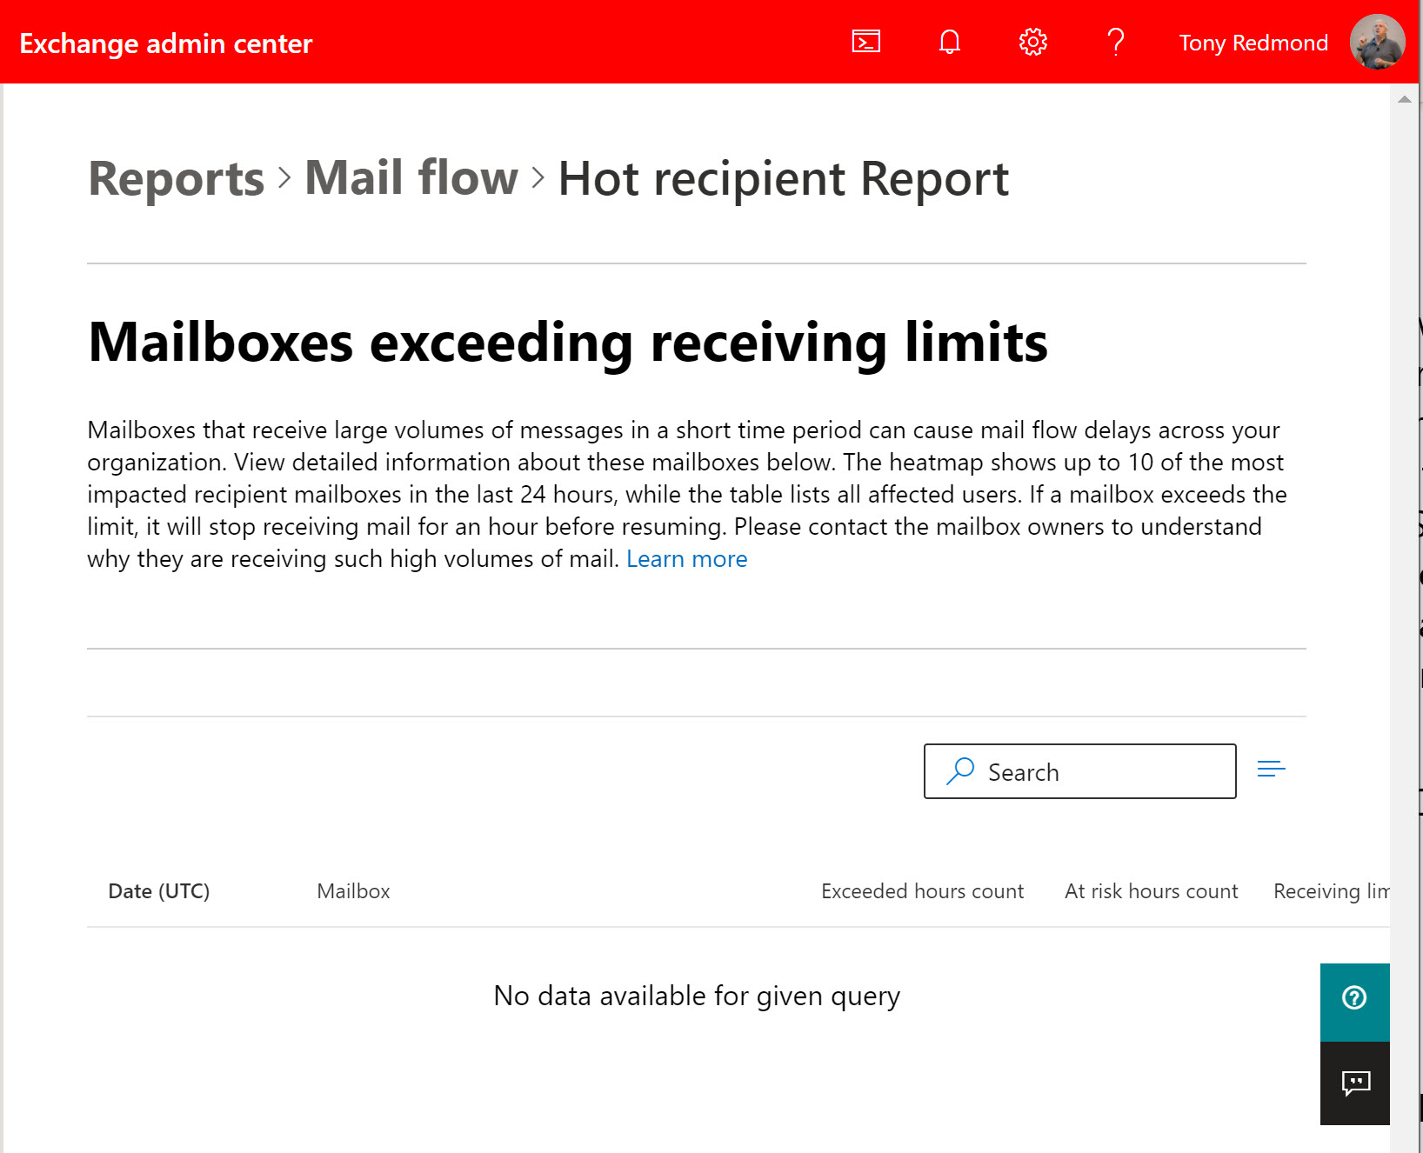Open the teal help widget button
The image size is (1423, 1153).
pos(1354,998)
